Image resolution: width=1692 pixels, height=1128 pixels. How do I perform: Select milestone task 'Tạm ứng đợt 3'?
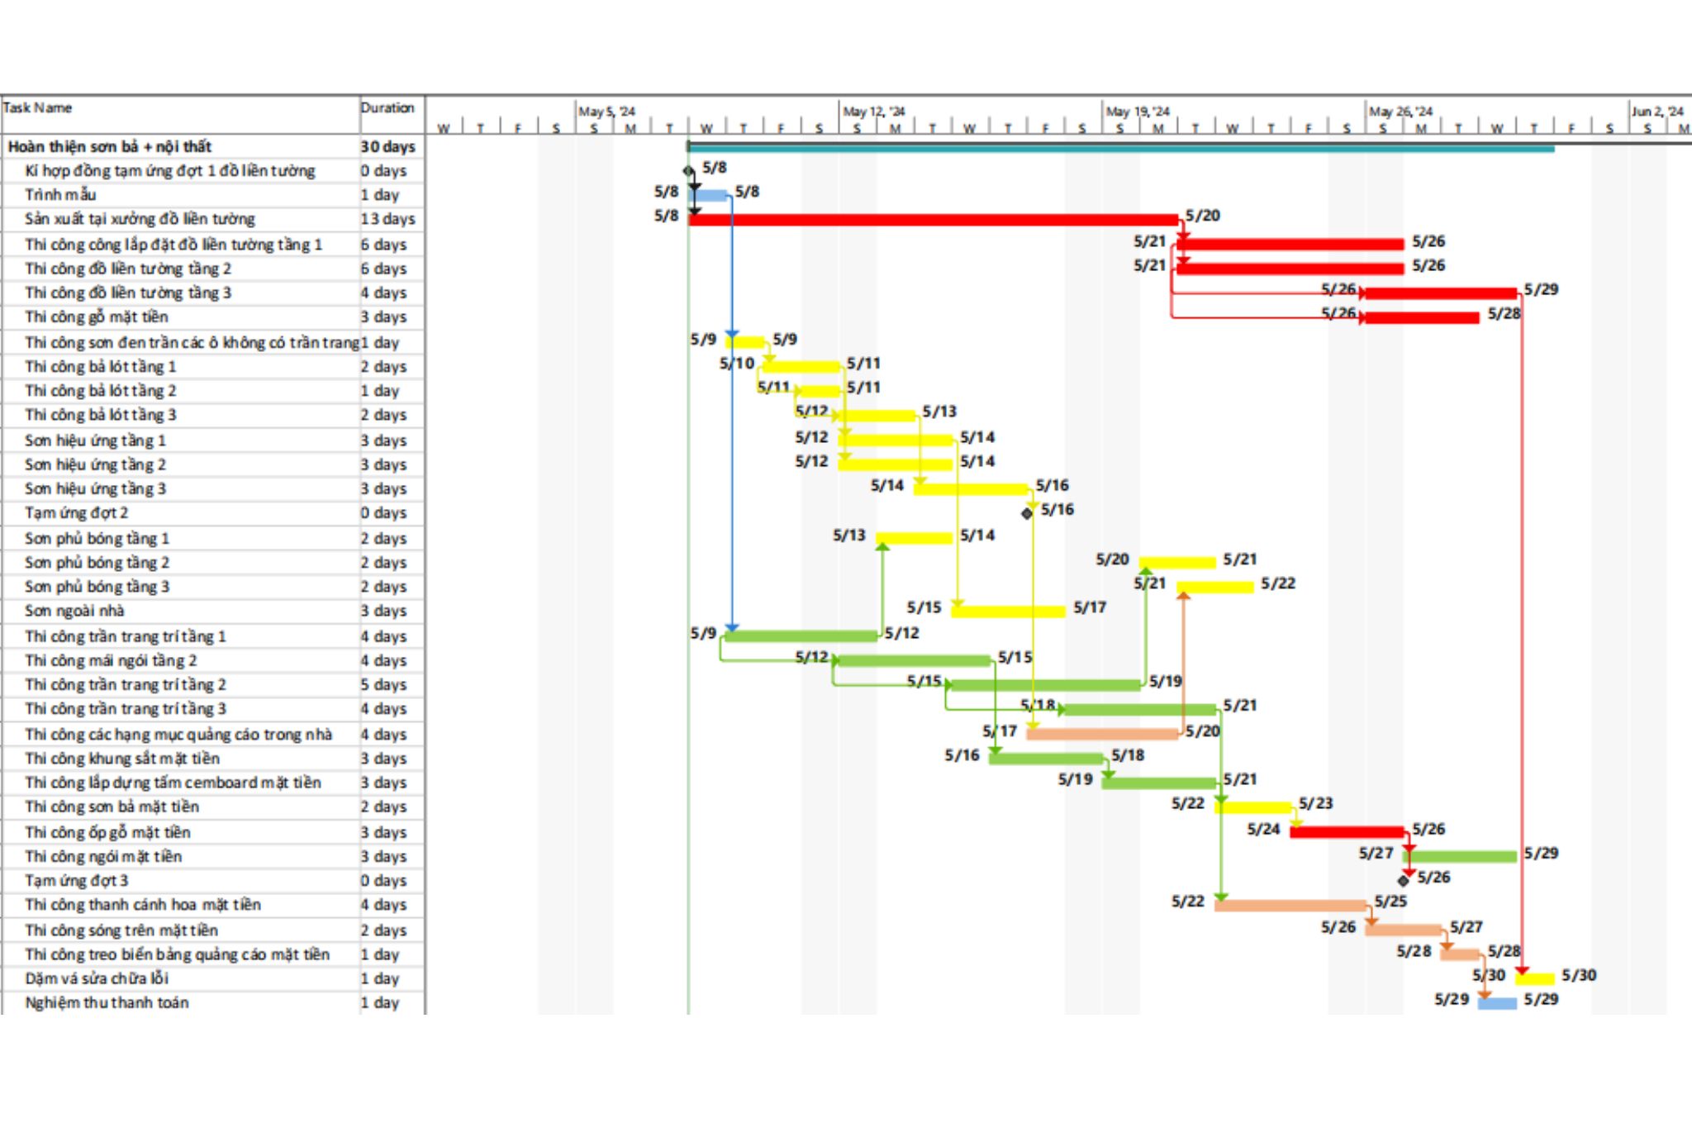point(77,880)
